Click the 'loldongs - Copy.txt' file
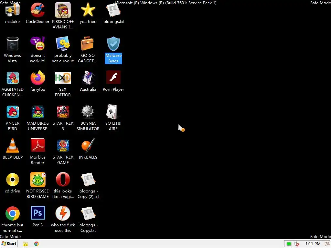Viewport: 331px width, 248px height. pyautogui.click(x=88, y=213)
